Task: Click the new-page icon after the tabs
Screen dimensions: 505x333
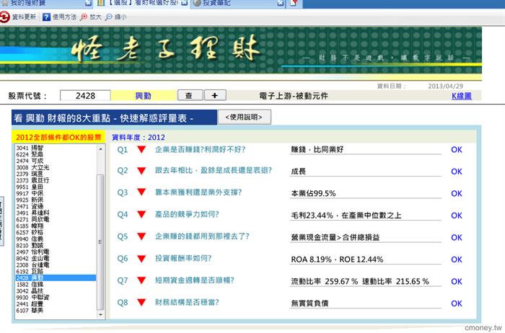Action: pos(294,3)
